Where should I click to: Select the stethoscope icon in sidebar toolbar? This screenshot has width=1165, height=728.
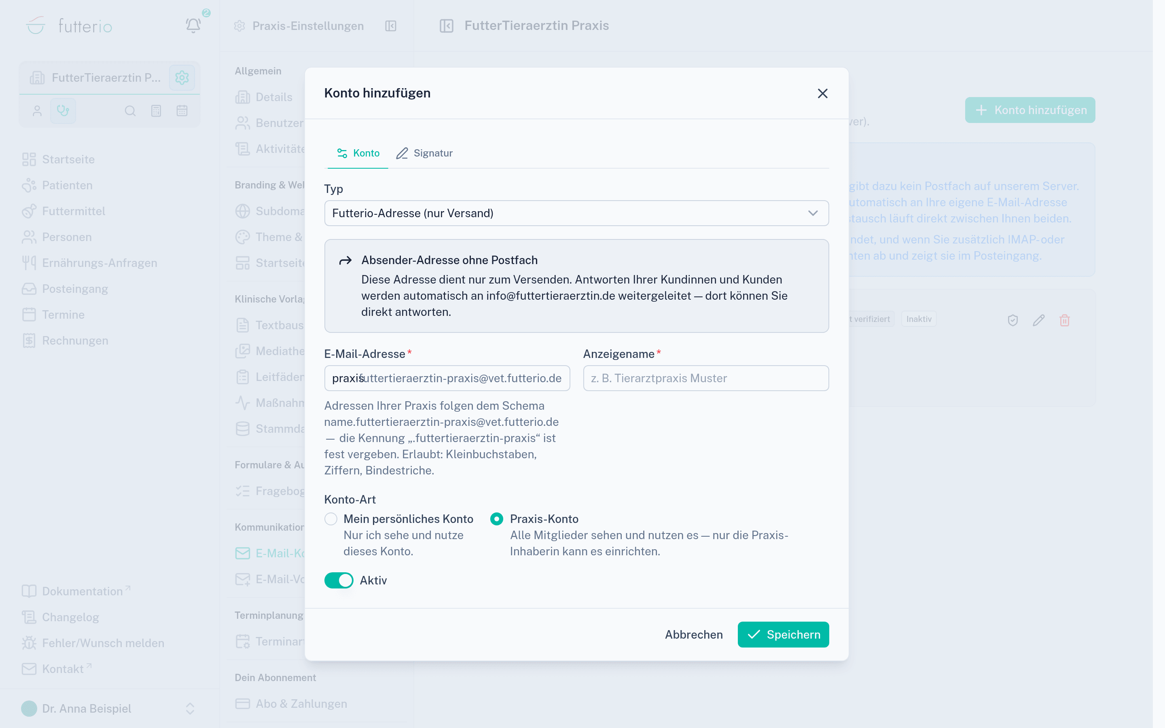pyautogui.click(x=63, y=111)
